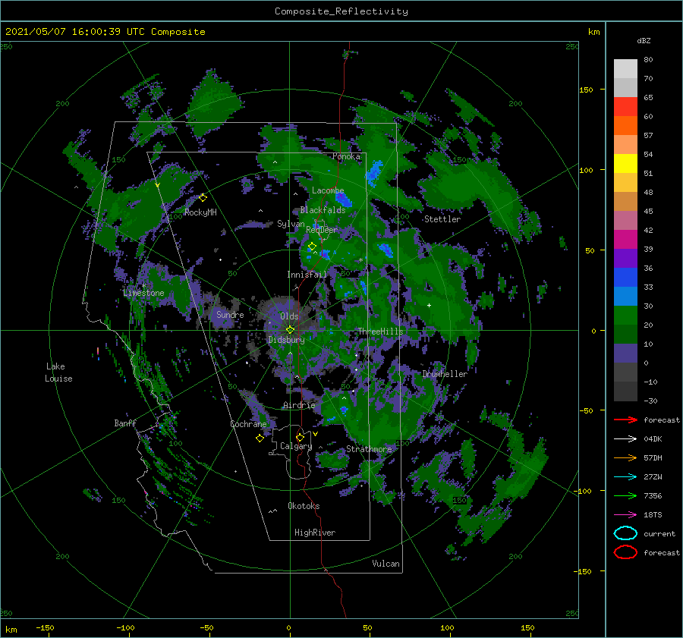Click the yellow diamond marker near RockyMH
The width and height of the screenshot is (683, 638).
pos(203,198)
